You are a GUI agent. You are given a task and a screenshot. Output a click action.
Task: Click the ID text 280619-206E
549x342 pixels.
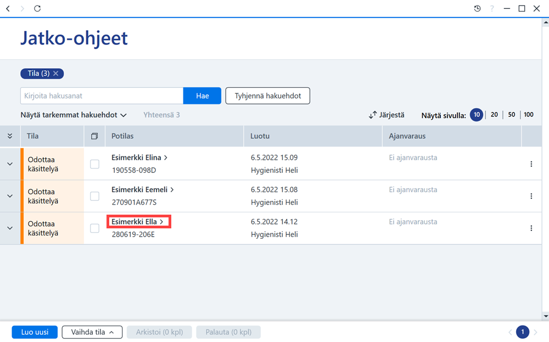(133, 235)
